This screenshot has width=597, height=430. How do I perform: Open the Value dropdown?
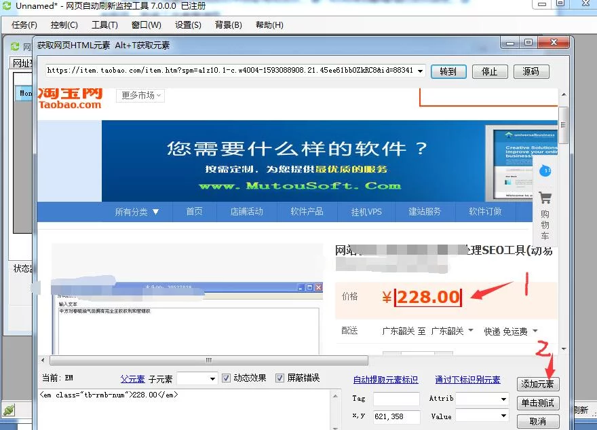[x=482, y=416]
